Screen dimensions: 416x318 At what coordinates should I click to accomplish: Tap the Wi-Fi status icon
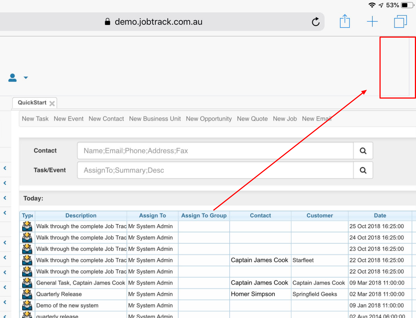coord(372,5)
